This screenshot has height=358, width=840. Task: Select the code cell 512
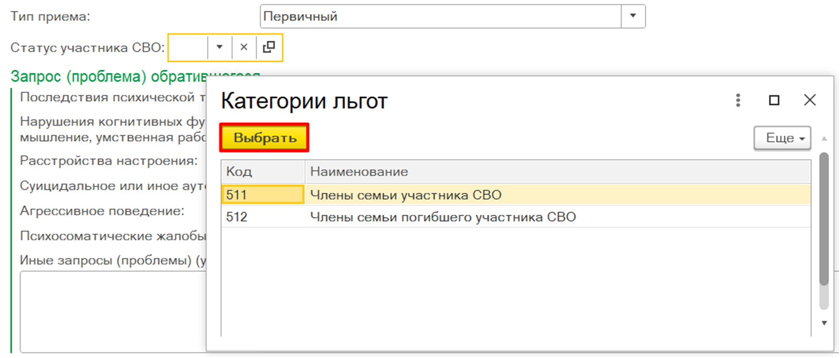click(262, 217)
